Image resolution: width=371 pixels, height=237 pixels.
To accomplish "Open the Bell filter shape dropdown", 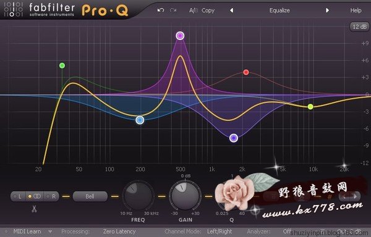I will tap(90, 196).
